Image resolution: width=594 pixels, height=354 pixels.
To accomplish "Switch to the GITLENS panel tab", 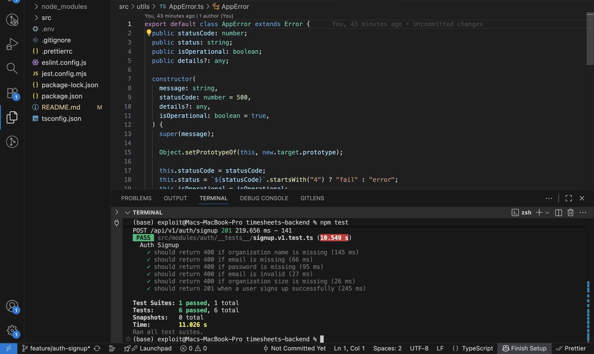I will coord(312,198).
